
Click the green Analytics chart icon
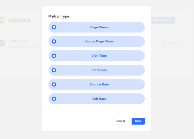3,20
